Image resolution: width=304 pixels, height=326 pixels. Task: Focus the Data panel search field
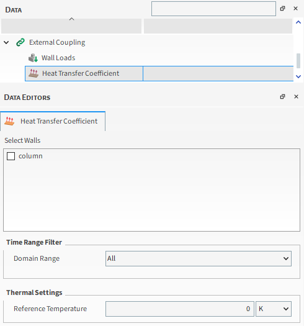213,9
